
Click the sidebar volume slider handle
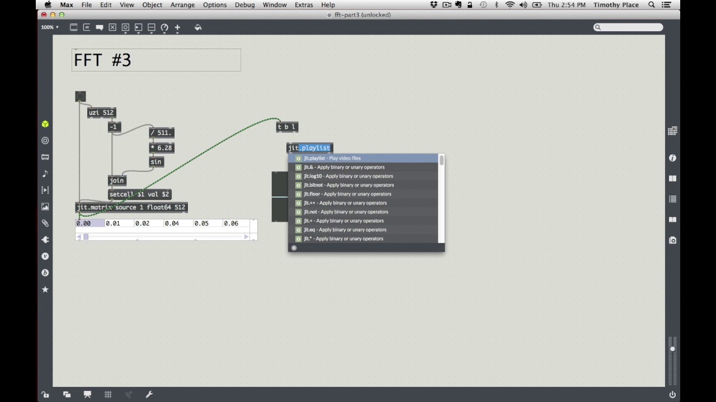672,349
